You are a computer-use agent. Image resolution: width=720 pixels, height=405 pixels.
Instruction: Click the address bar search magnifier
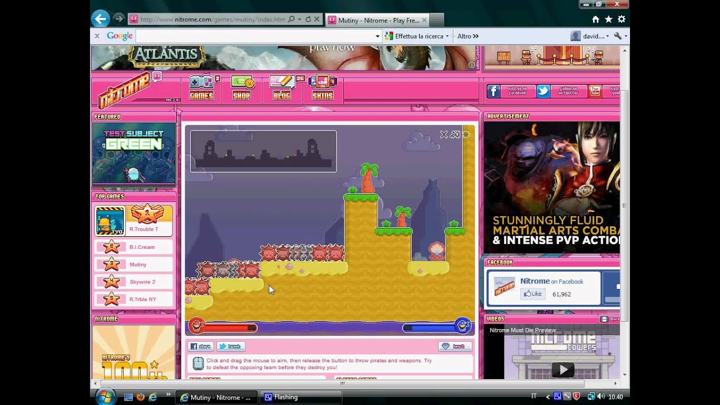pos(291,20)
